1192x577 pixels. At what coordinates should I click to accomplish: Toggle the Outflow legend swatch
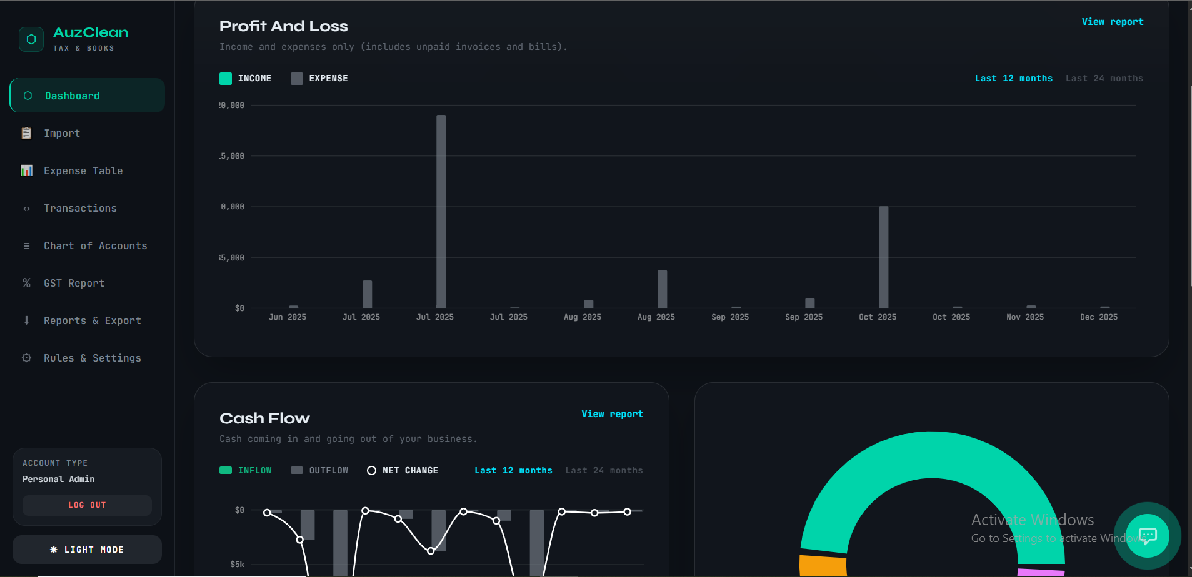tap(297, 470)
